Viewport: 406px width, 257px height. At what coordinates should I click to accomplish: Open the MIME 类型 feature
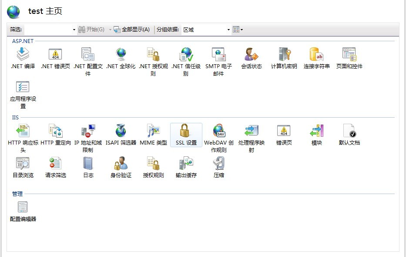pos(153,131)
